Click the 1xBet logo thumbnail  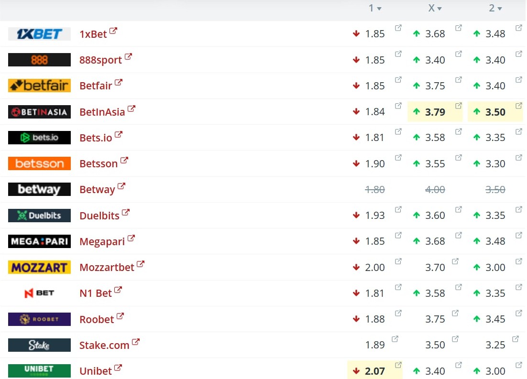39,34
